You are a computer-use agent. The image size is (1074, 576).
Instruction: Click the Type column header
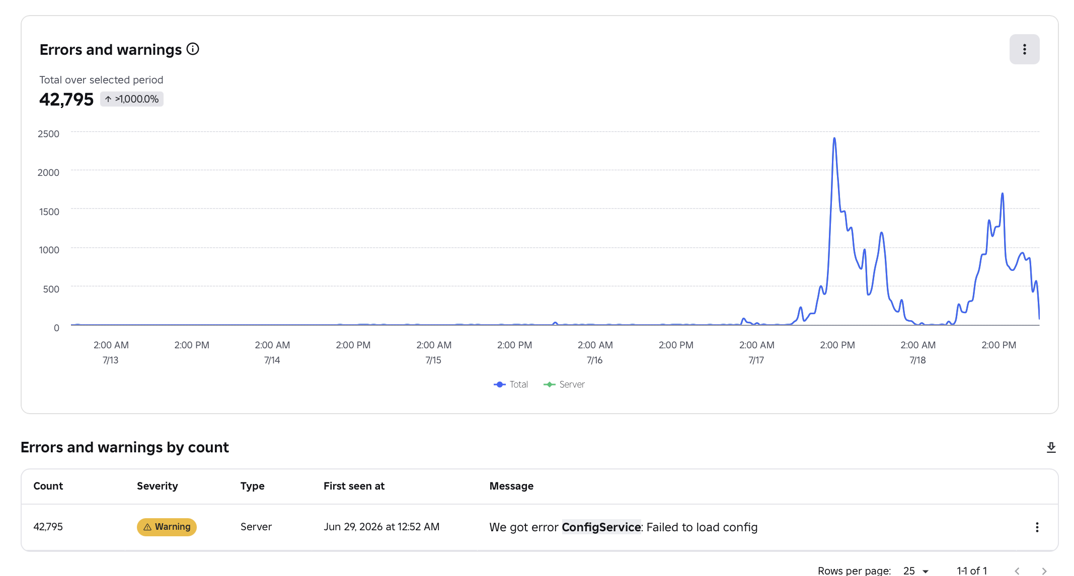click(x=252, y=486)
